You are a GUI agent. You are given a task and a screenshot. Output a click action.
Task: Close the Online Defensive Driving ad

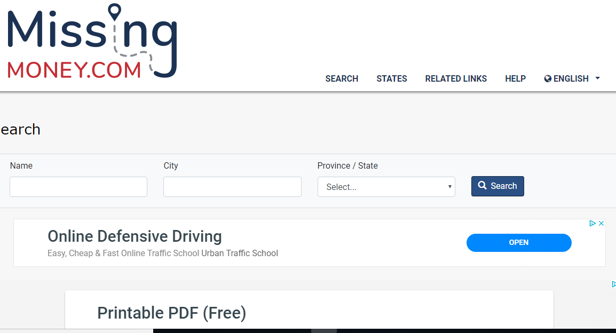coord(601,224)
